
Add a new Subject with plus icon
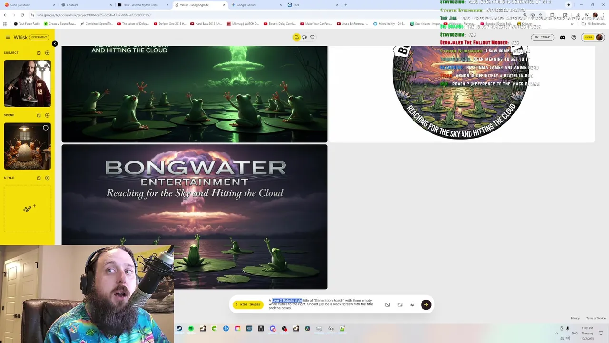[x=47, y=53]
